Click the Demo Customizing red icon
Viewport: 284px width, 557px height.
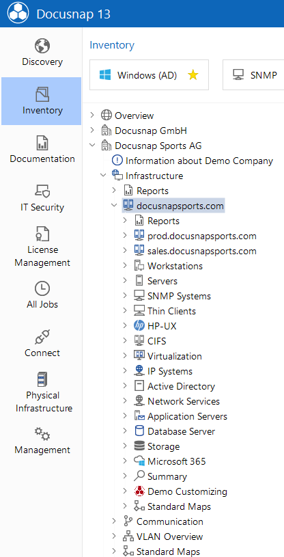139,491
